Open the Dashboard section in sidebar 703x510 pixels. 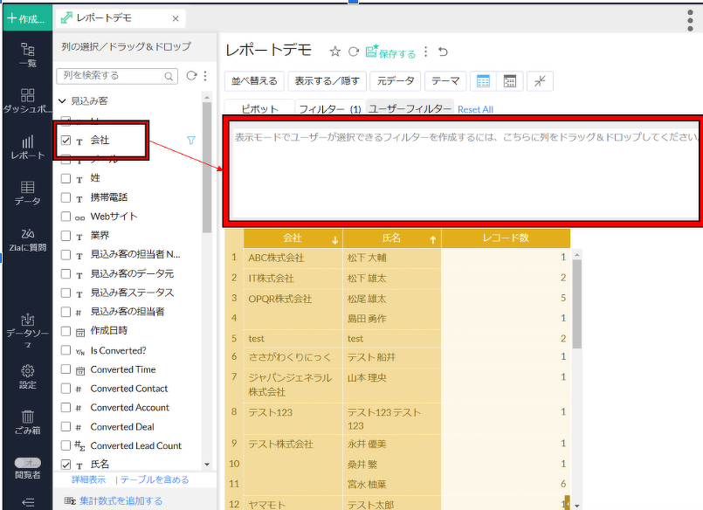pyautogui.click(x=27, y=100)
